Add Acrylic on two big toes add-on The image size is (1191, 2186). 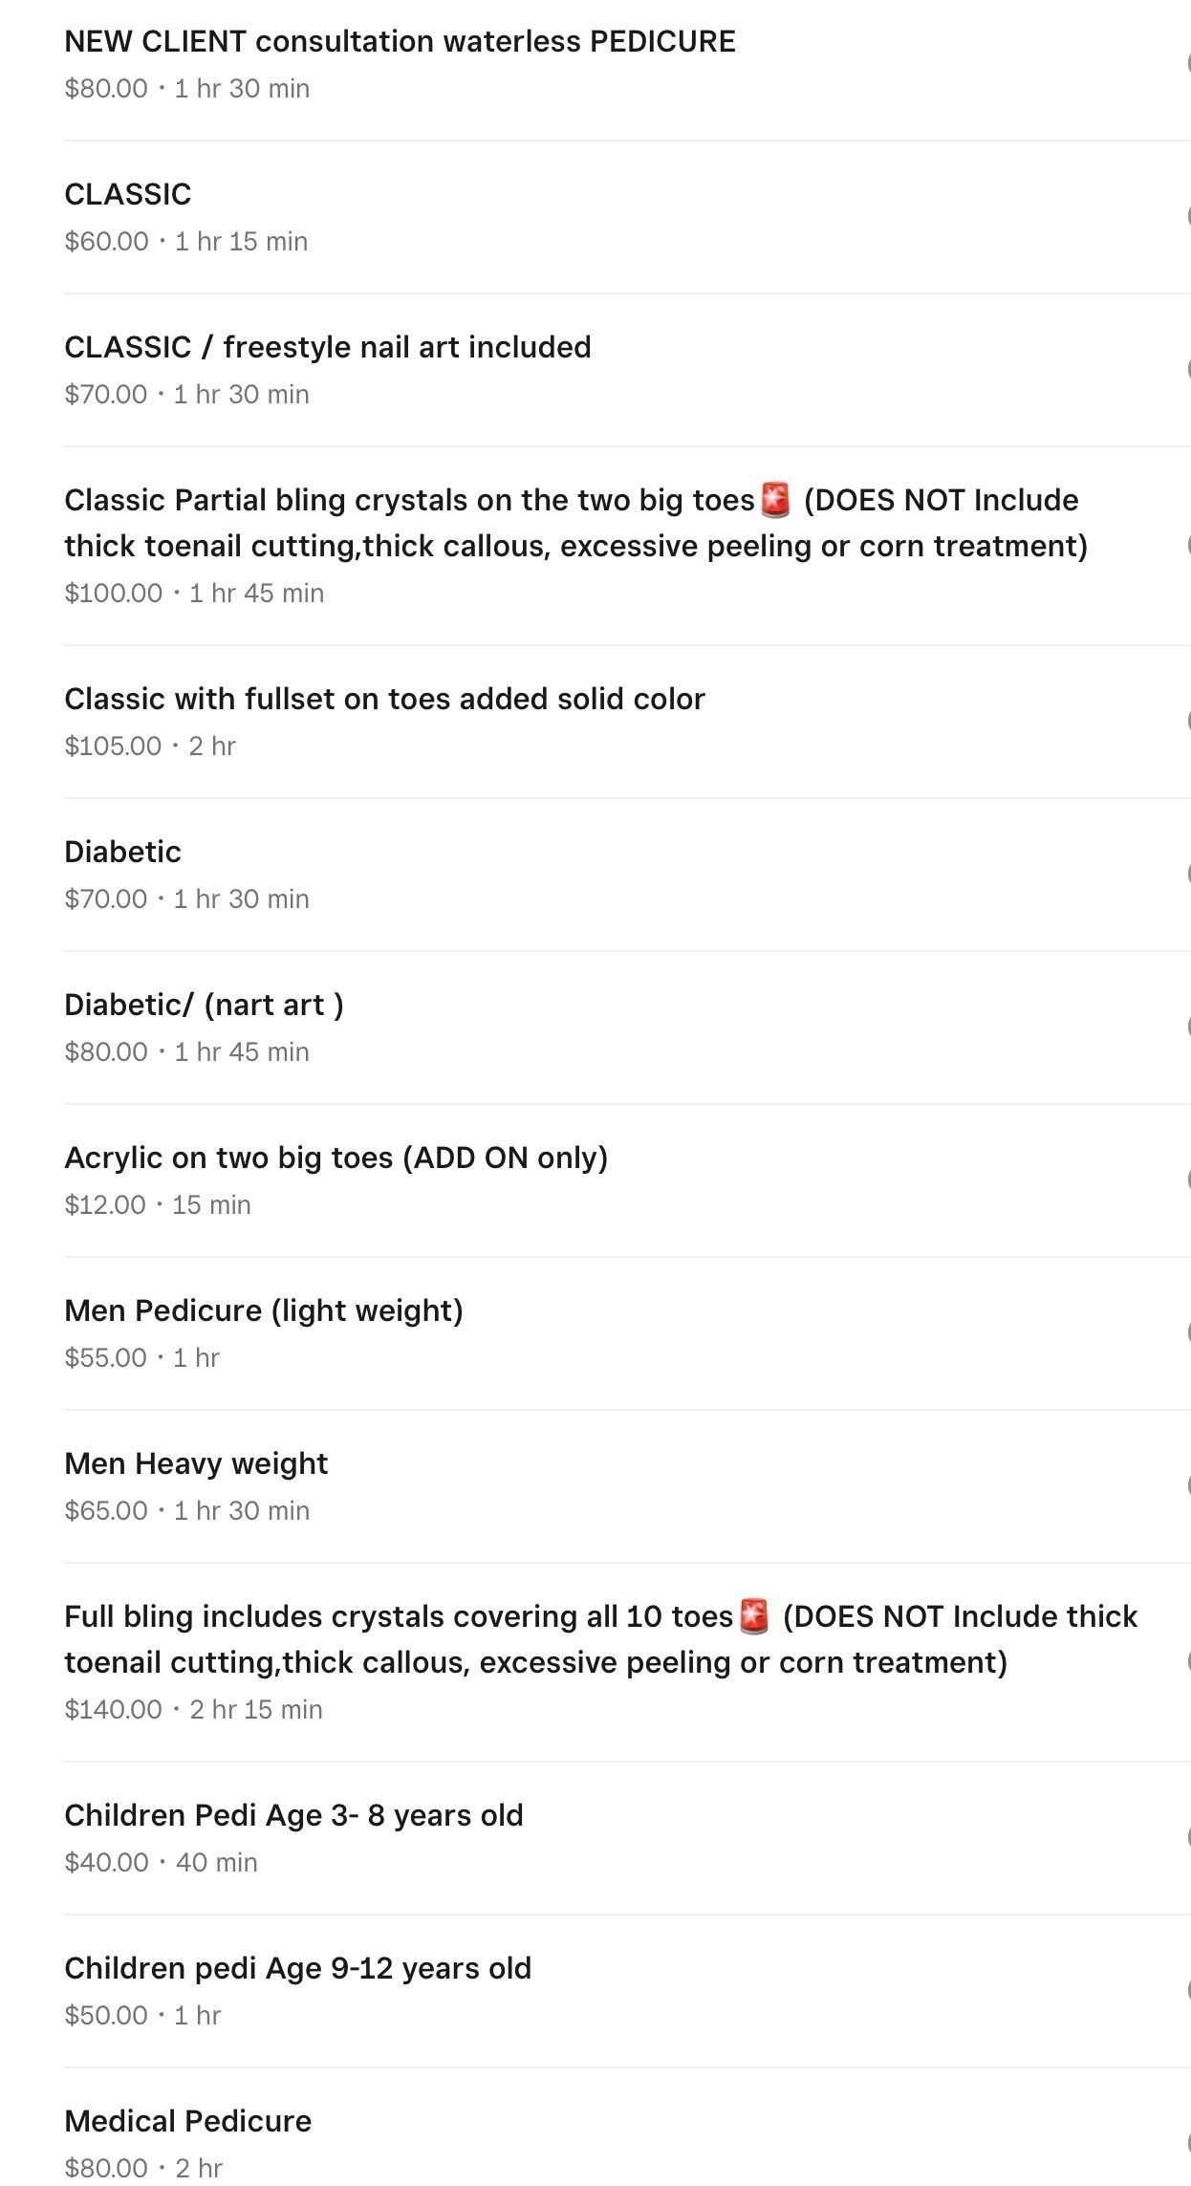click(336, 1158)
